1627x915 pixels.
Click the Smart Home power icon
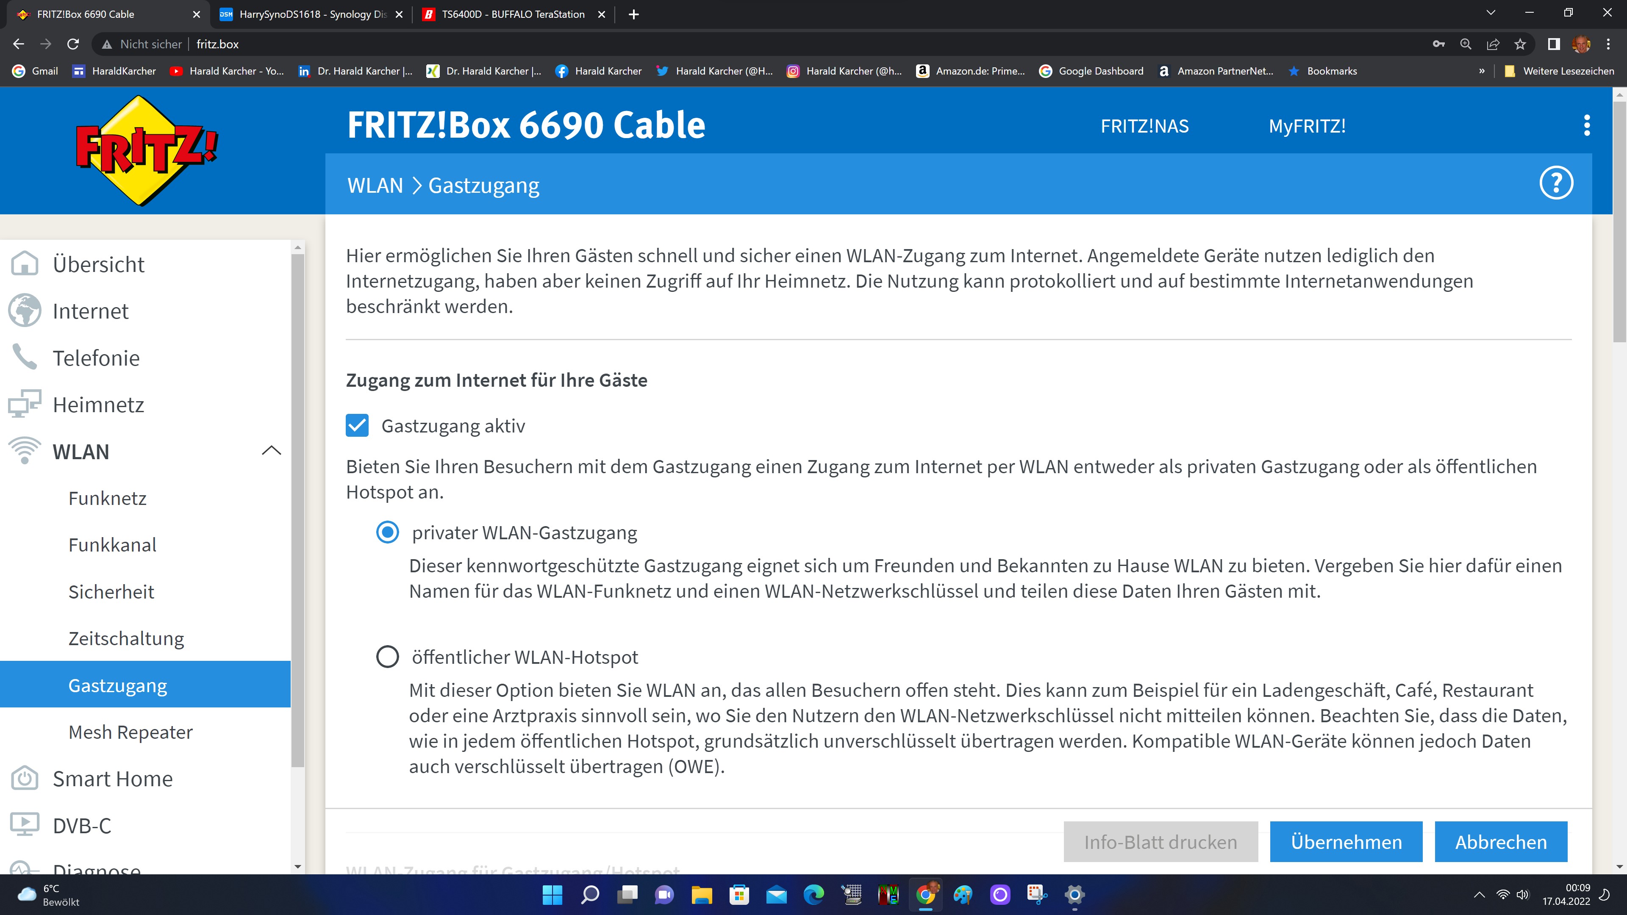click(x=25, y=779)
